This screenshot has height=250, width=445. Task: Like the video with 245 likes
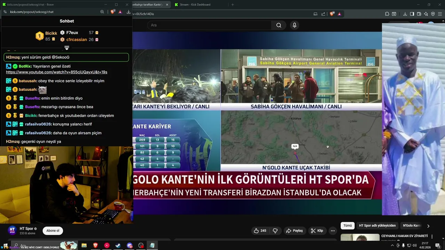point(260,231)
